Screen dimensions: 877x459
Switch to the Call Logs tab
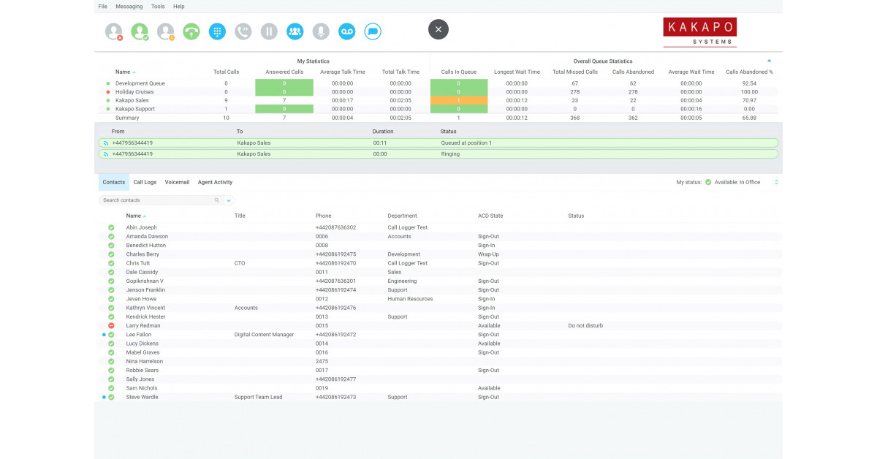coord(143,182)
